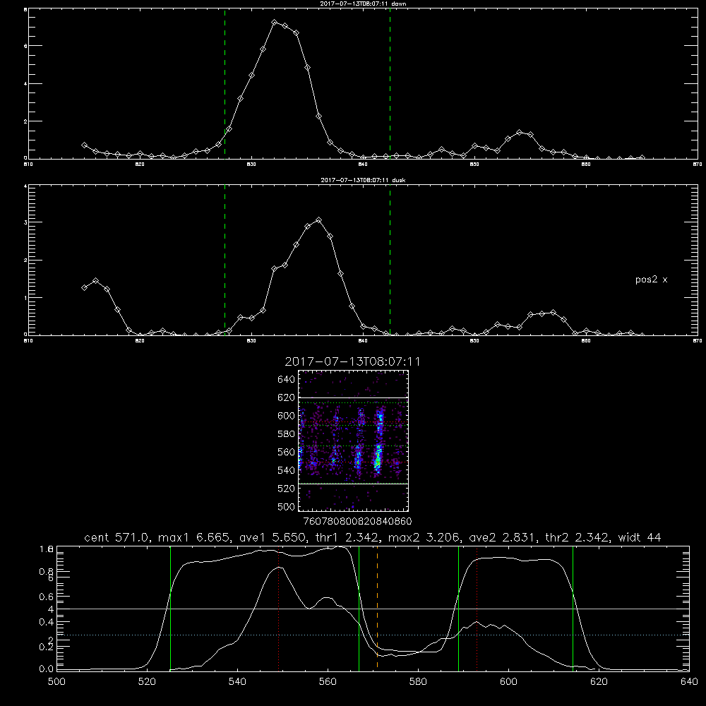Click the left green dashed line in dusk plot

(x=225, y=260)
